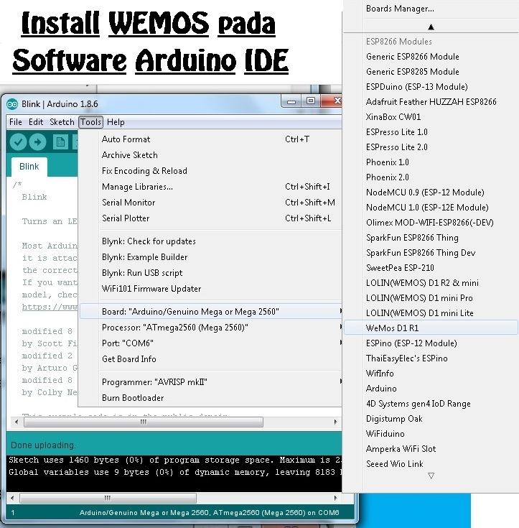Select Phoenix 2.0 board
The image size is (519, 528).
click(431, 177)
